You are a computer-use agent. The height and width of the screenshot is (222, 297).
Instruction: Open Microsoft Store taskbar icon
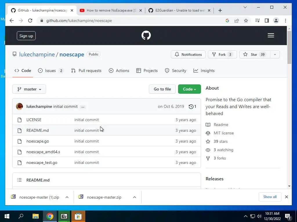coord(78,216)
